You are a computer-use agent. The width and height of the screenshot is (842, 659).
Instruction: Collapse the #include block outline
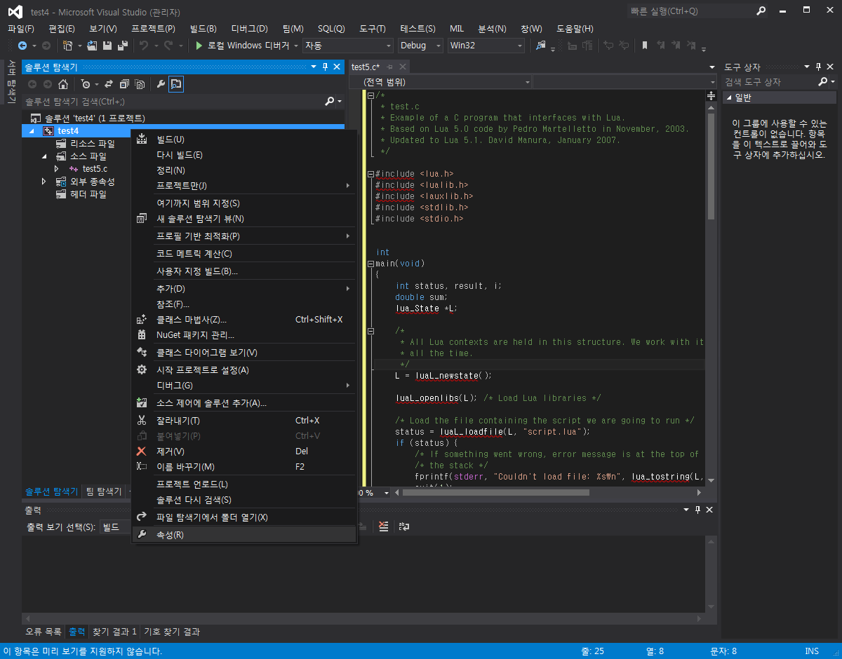[370, 174]
